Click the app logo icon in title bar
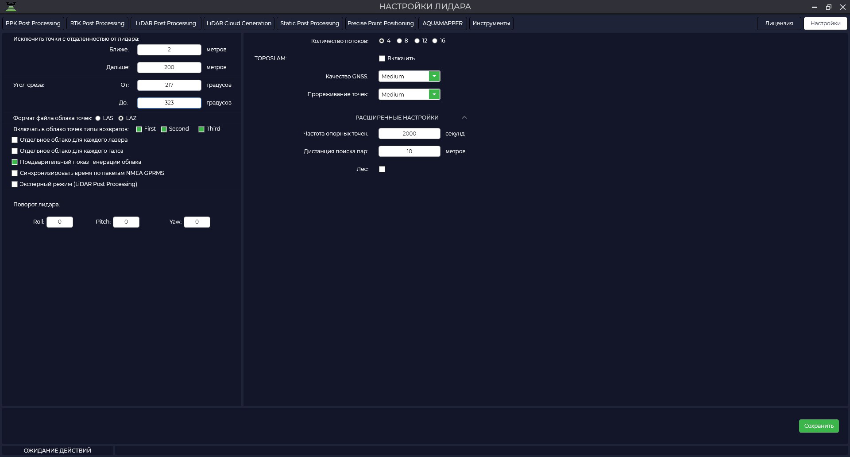The width and height of the screenshot is (850, 457). pos(11,6)
